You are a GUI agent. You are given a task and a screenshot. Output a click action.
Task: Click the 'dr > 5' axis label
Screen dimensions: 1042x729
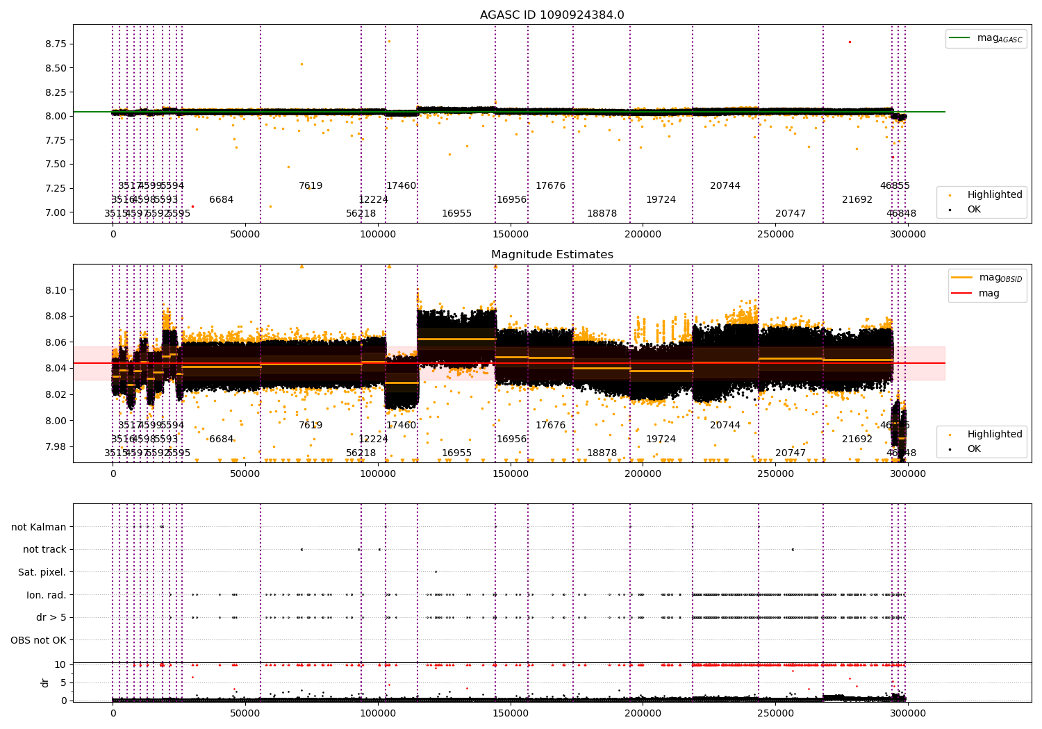tap(51, 618)
